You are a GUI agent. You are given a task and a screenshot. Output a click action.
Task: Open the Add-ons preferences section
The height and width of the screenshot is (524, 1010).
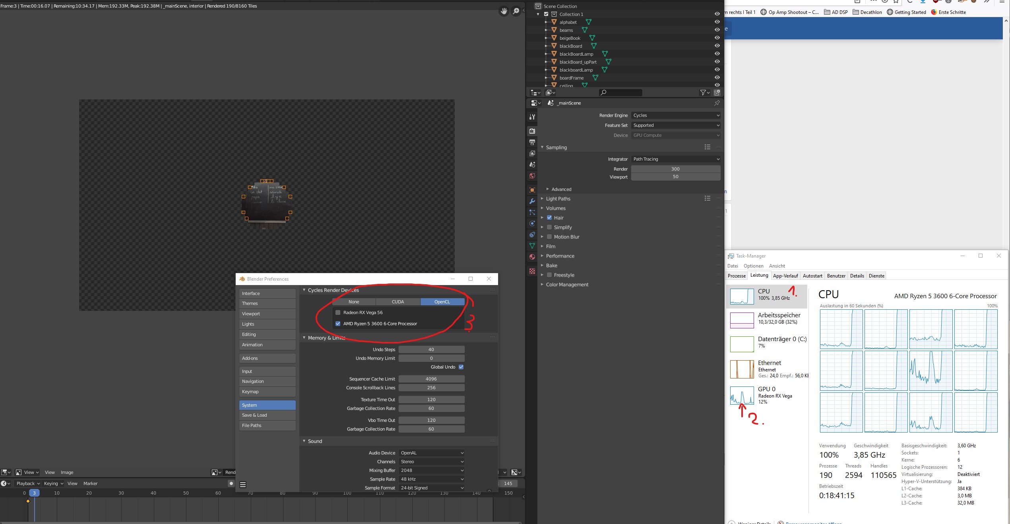point(267,358)
